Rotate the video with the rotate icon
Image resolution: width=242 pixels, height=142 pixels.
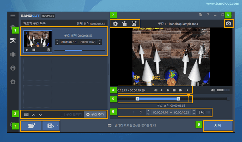click(124, 24)
